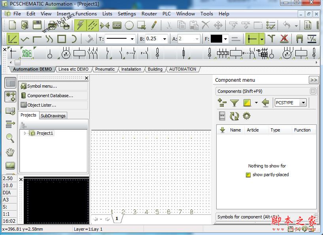
Task: Click the expand/collapse tree icon in the Components toolbar
Action: (x=222, y=103)
